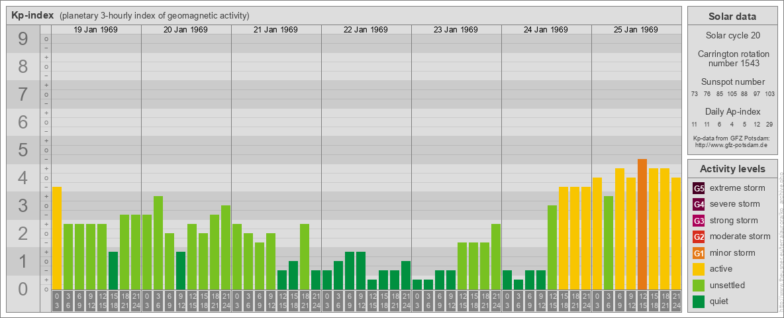Click sunspot value 103

pyautogui.click(x=769, y=94)
